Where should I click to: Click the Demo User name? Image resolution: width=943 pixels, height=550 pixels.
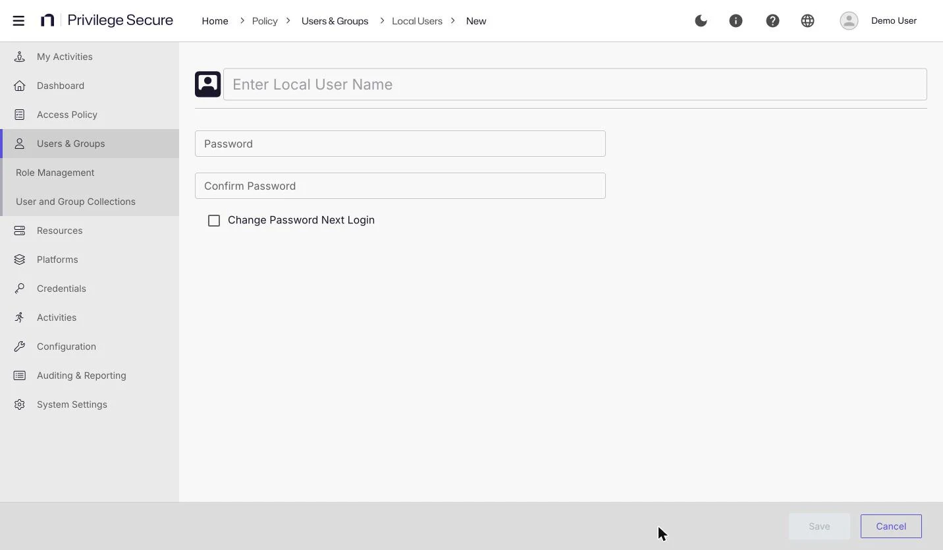coord(894,20)
